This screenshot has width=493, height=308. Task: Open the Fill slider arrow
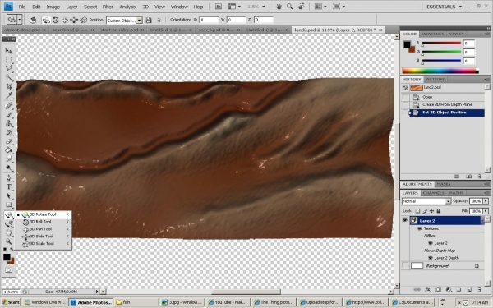click(x=486, y=211)
